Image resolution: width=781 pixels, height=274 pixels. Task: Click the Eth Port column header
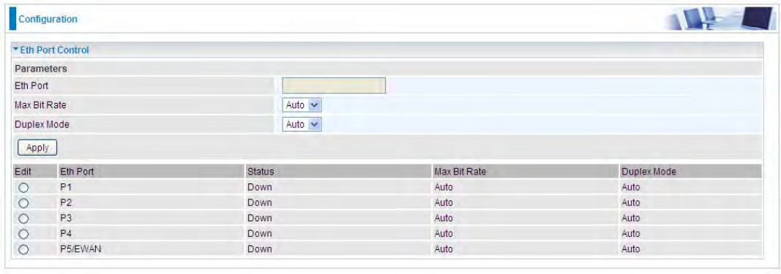tap(77, 172)
